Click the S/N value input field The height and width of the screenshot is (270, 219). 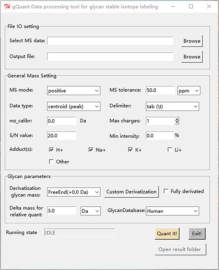pyautogui.click(x=61, y=136)
